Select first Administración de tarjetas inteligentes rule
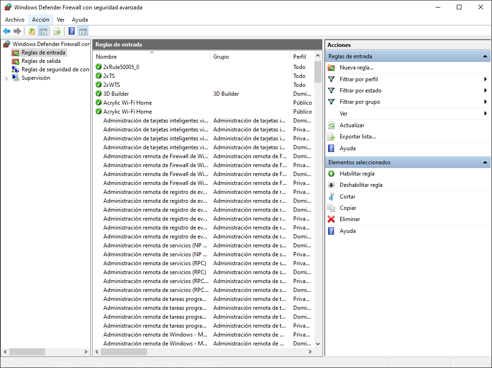492x368 pixels. [156, 120]
